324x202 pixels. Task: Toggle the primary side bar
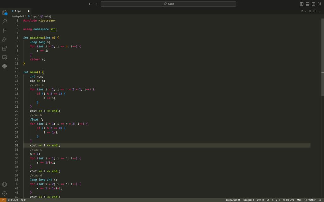pos(302,4)
